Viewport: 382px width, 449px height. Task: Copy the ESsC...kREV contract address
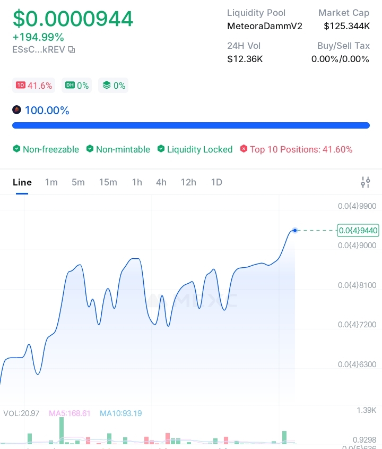coord(72,50)
